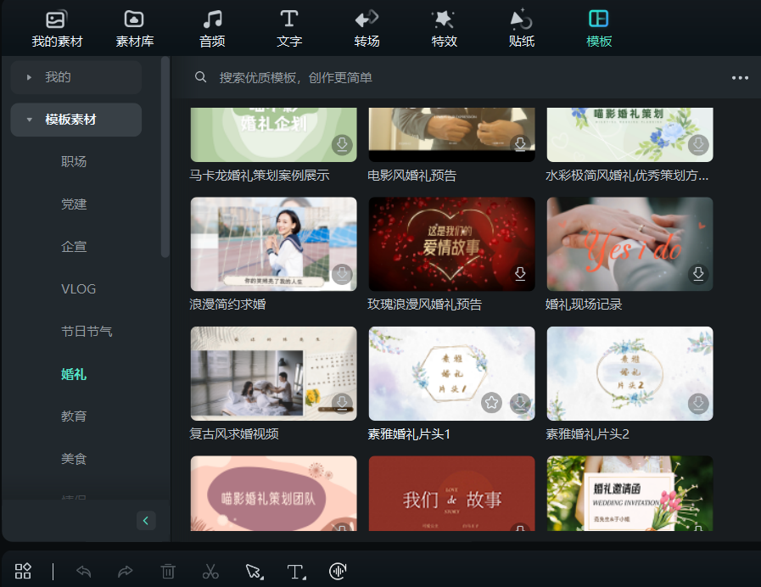
Task: Select the cursor selection tool
Action: (252, 571)
